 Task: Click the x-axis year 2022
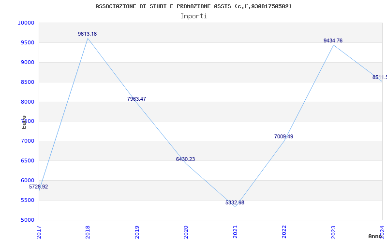[284, 232]
